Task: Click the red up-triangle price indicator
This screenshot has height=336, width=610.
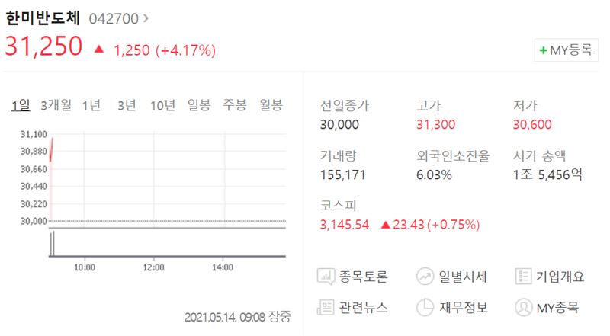Action: 99,49
